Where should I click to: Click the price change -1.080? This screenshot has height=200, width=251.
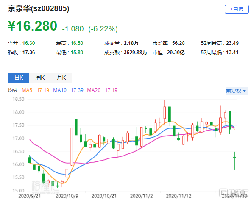(73, 29)
